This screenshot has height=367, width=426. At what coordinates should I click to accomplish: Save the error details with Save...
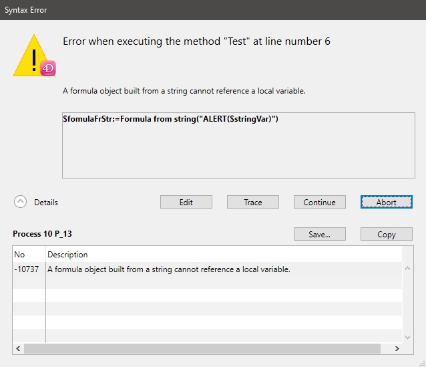[319, 234]
